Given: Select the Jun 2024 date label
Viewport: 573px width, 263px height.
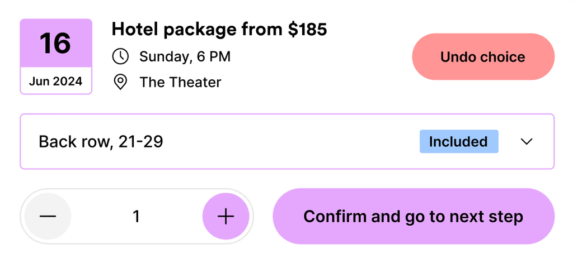Looking at the screenshot, I should (x=55, y=82).
